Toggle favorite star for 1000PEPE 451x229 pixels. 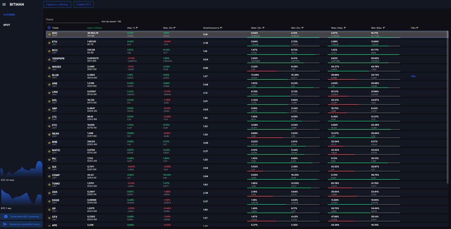coord(49,59)
